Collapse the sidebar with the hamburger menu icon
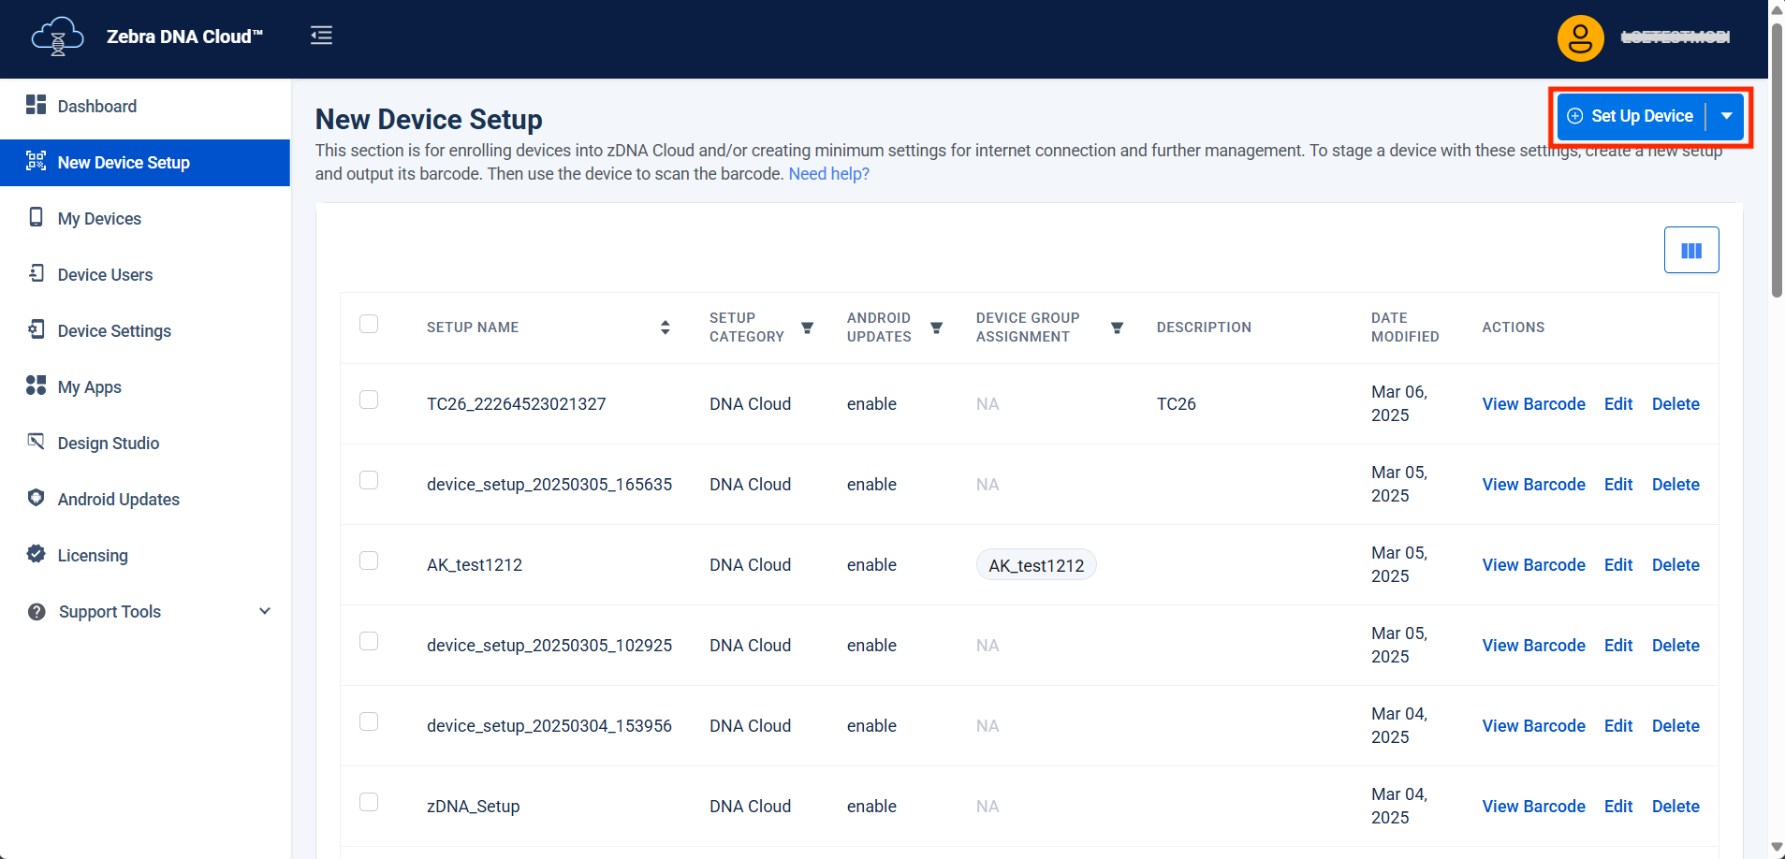The image size is (1785, 859). pos(321,36)
